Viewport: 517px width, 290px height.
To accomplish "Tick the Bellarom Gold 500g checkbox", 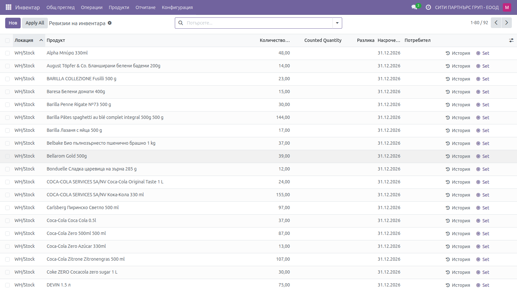I will pyautogui.click(x=7, y=156).
